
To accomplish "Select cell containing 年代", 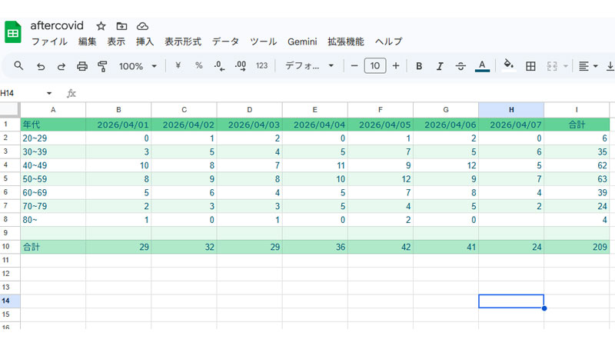I will [53, 125].
